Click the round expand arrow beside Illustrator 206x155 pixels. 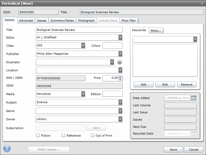click(x=120, y=62)
